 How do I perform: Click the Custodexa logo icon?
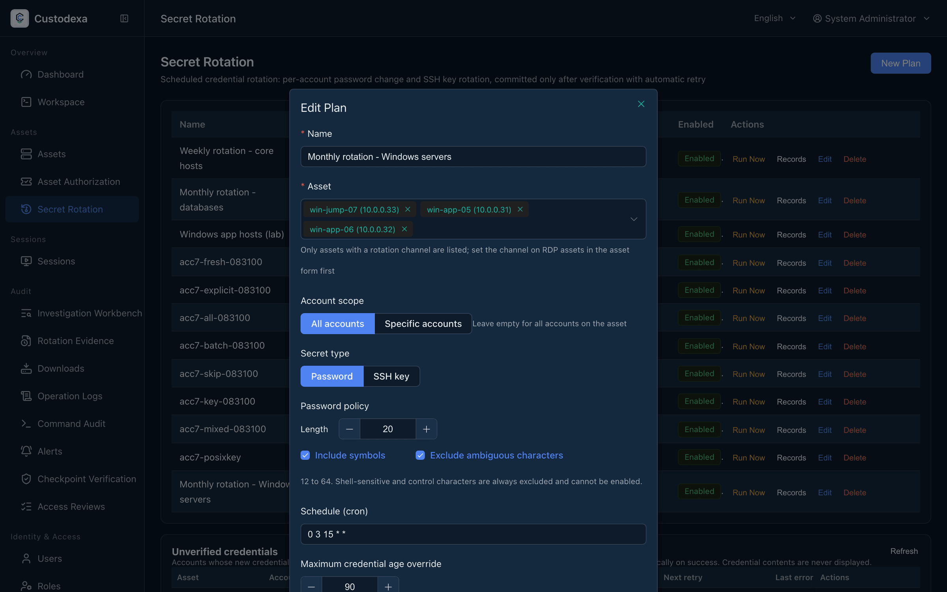pos(20,18)
